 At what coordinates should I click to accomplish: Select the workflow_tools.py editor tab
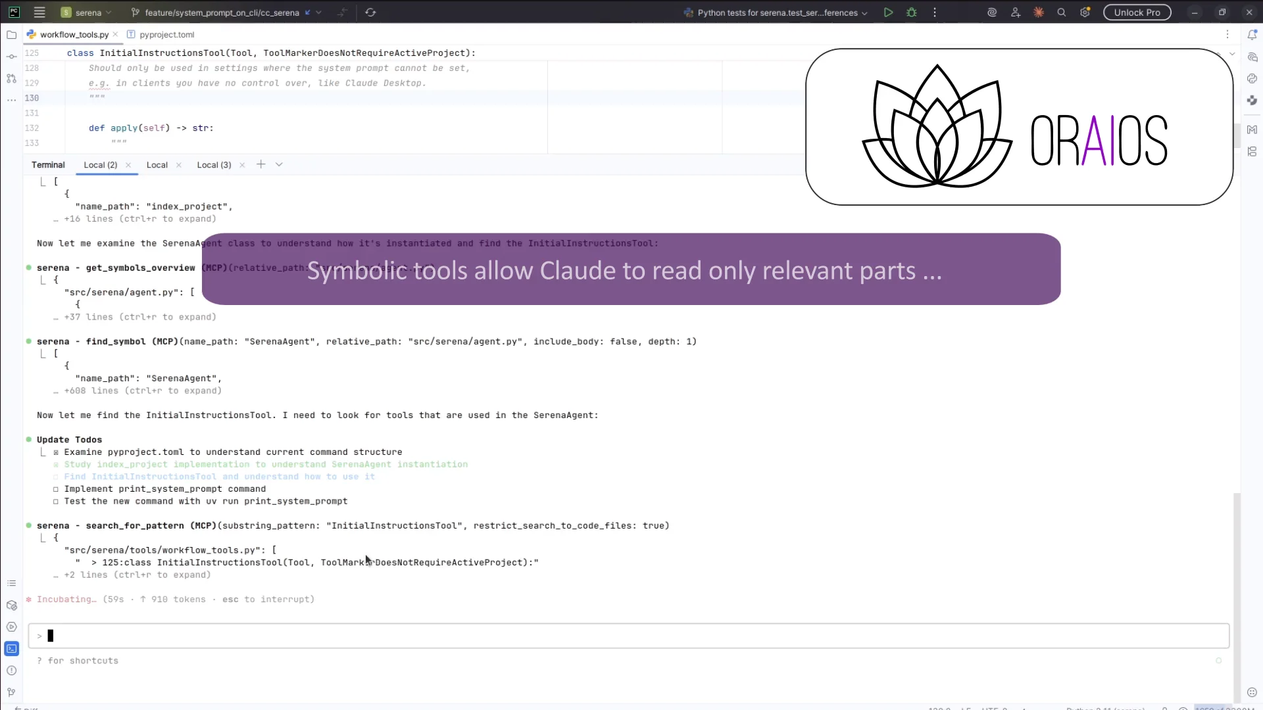coord(74,34)
